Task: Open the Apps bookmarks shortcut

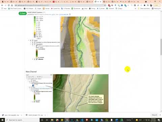Action: coord(4,8)
